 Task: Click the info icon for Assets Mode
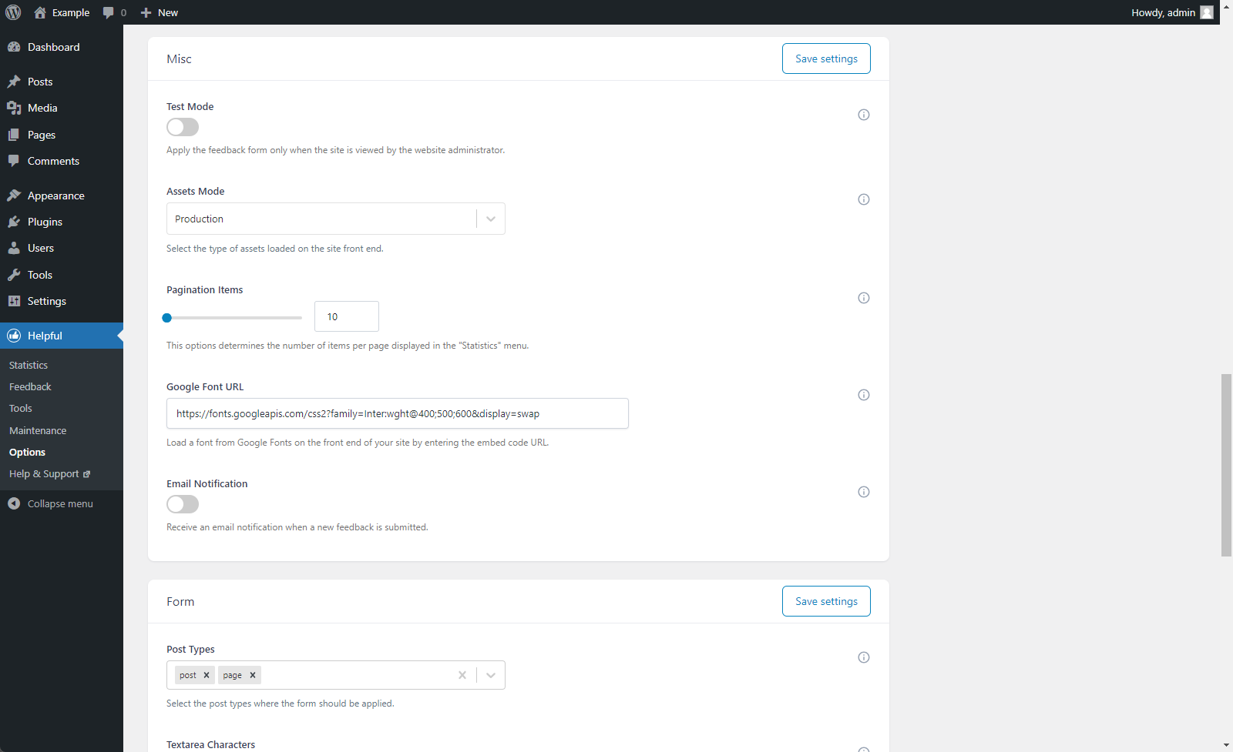(864, 199)
